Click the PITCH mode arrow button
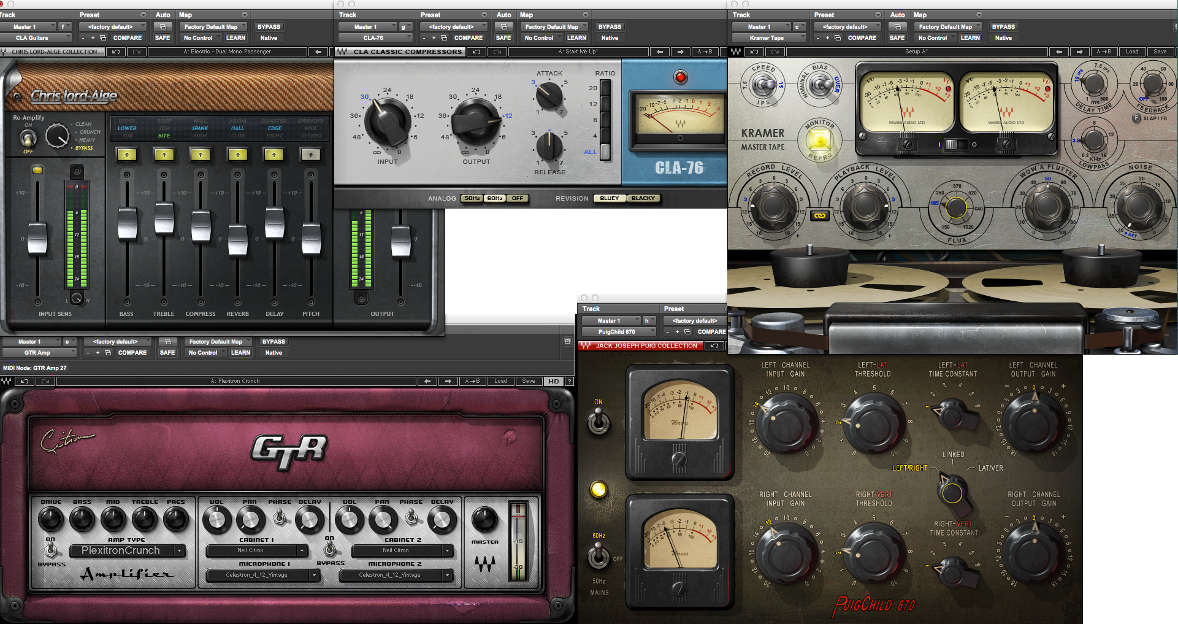Screen dimensions: 1178x624 tap(311, 155)
